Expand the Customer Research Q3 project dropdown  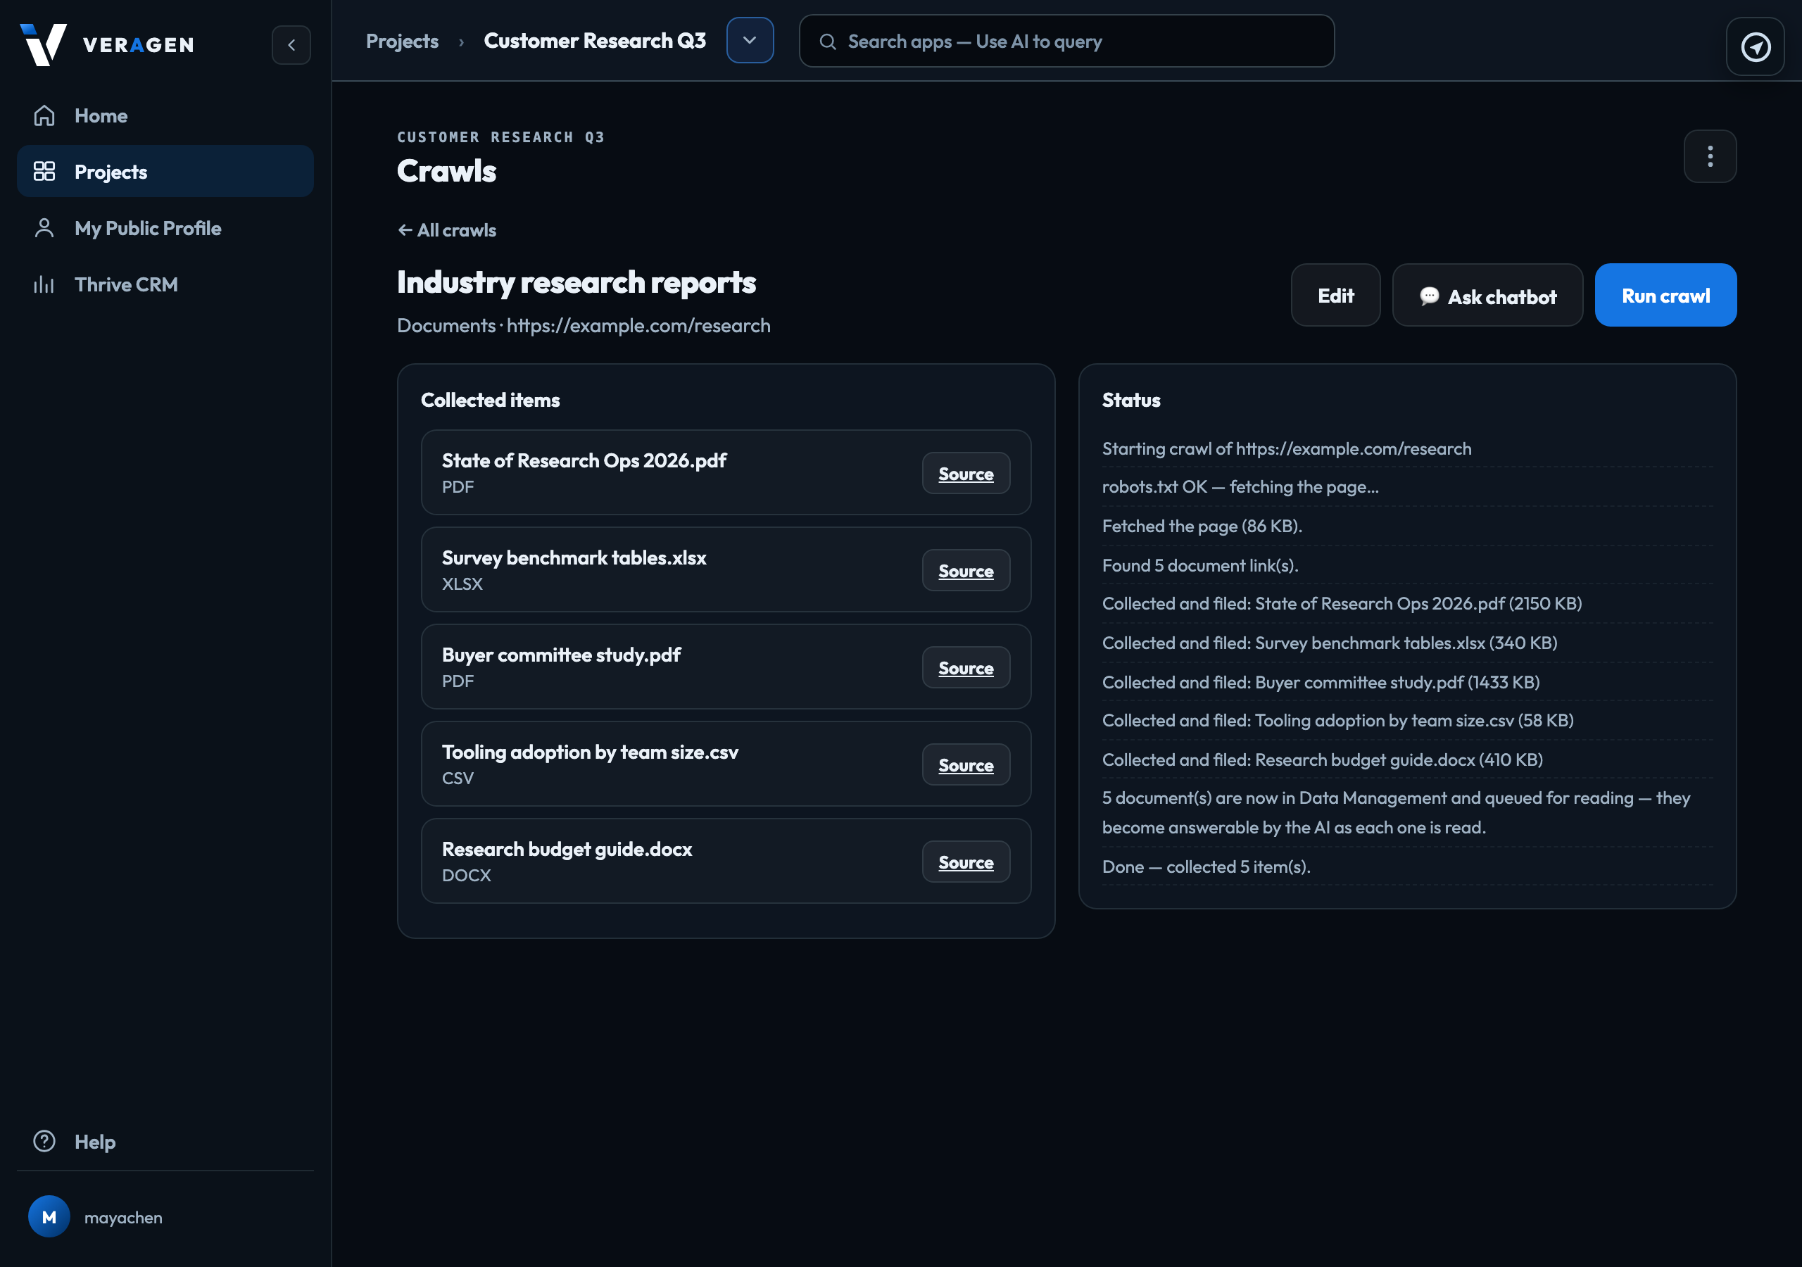(x=750, y=40)
